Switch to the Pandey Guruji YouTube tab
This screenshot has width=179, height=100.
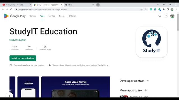click(x=16, y=5)
